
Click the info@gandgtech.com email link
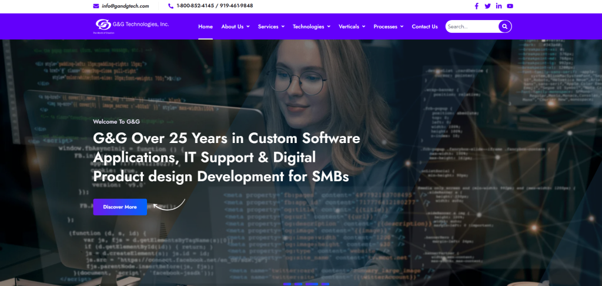pos(125,6)
